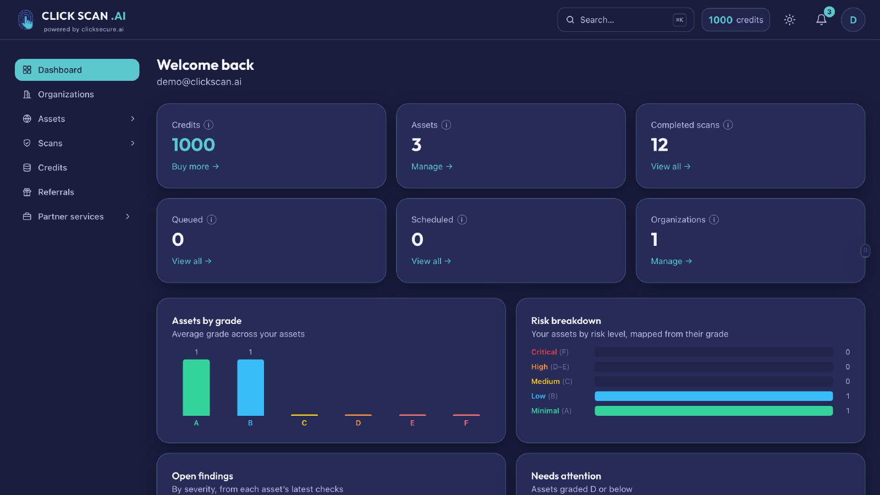Viewport: 880px width, 495px height.
Task: Click the 1000 credits value
Action: (x=193, y=145)
